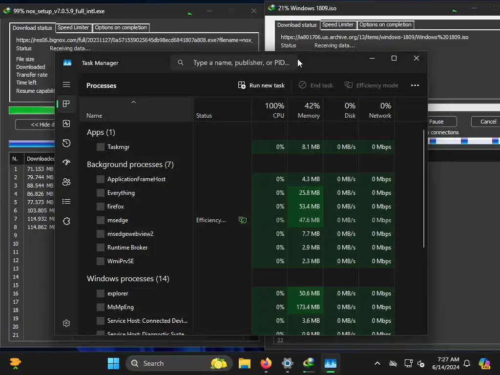Select Background processes (7) group header
Image resolution: width=500 pixels, height=375 pixels.
[130, 165]
